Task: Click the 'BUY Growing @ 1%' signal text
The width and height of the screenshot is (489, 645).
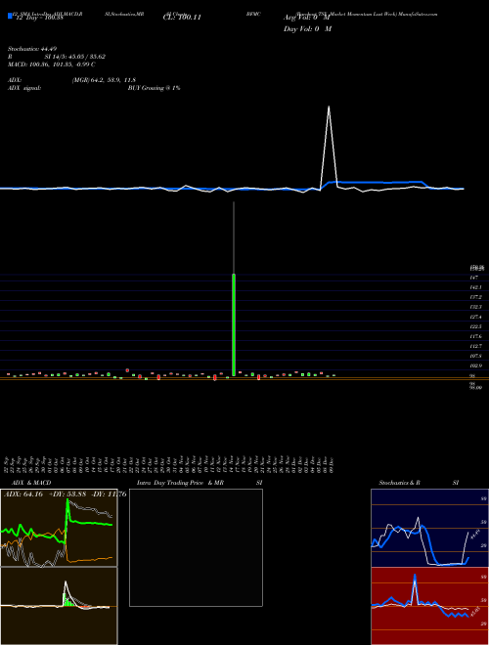Action: click(x=154, y=88)
